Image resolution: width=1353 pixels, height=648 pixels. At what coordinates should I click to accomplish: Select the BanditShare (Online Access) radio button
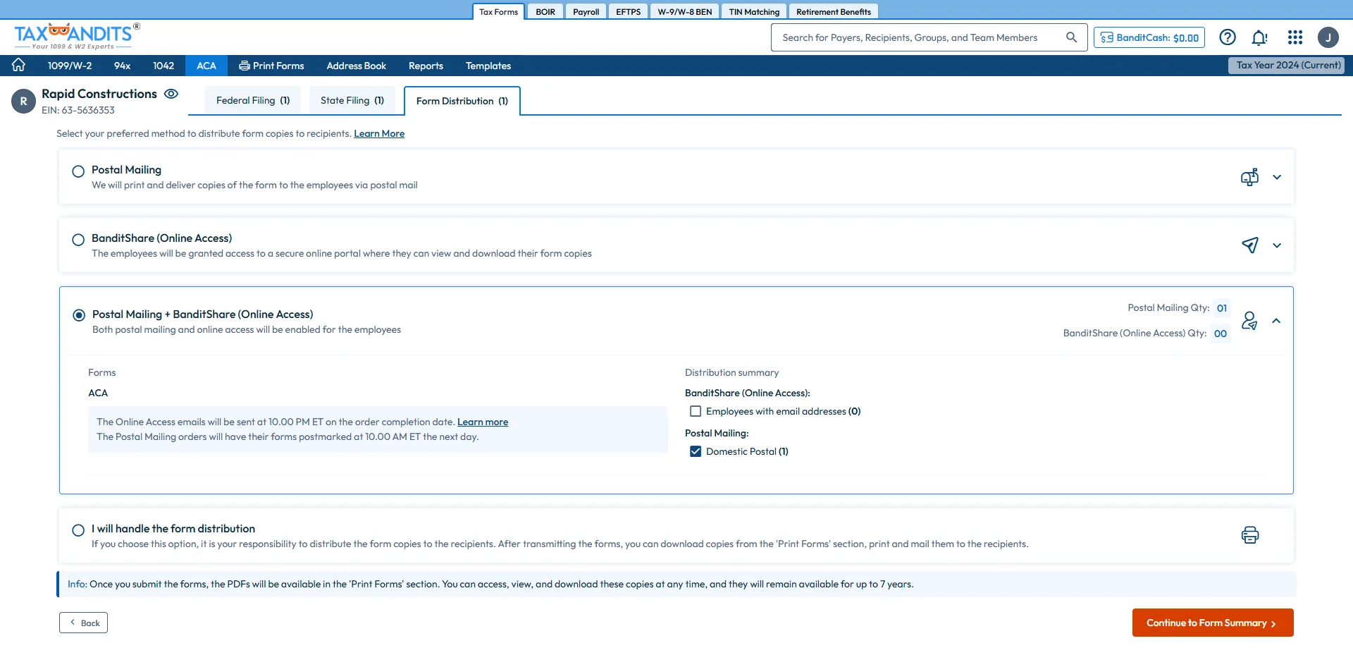coord(78,240)
